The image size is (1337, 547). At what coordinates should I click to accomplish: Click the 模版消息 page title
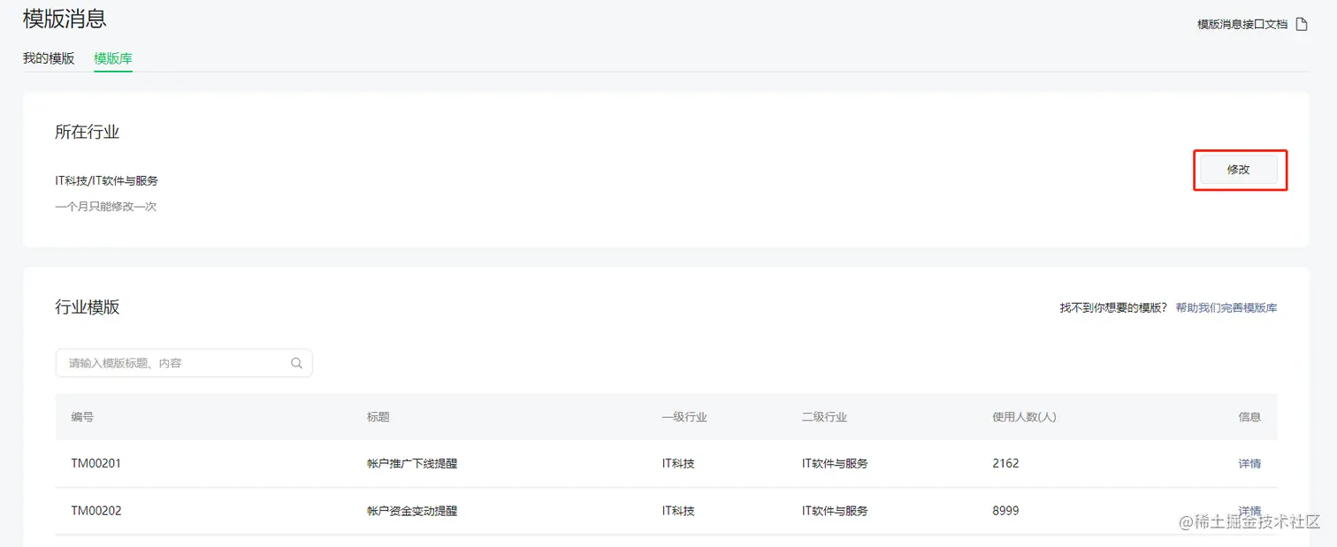click(65, 18)
